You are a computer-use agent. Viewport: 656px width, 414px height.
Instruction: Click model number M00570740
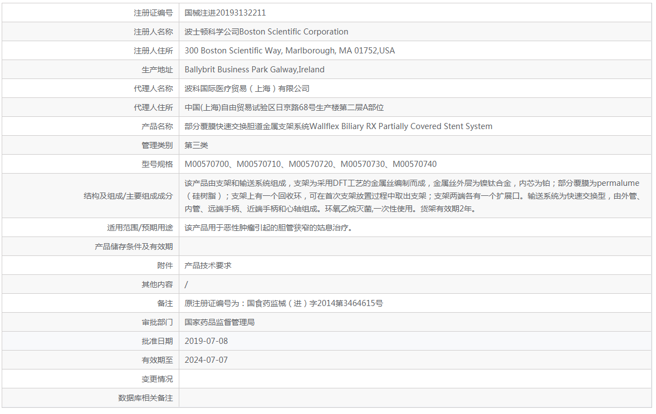(415, 164)
